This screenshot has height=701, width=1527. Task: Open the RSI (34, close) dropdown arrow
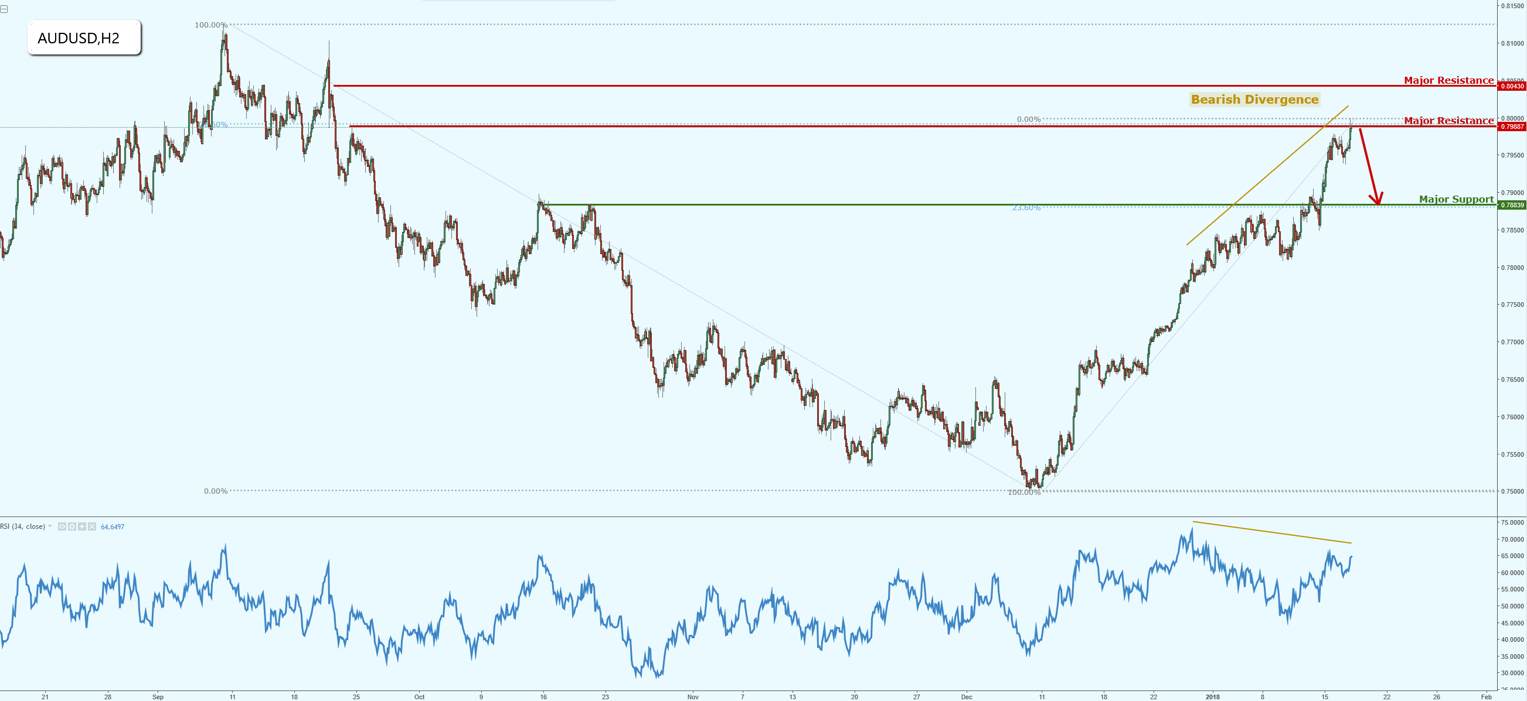pyautogui.click(x=50, y=526)
